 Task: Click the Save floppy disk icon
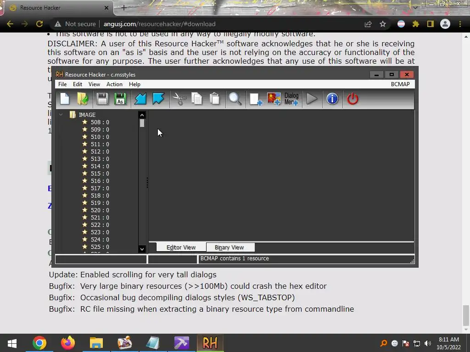coord(102,99)
